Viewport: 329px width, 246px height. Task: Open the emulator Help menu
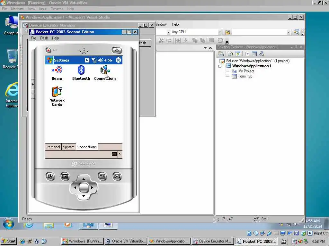55,38
